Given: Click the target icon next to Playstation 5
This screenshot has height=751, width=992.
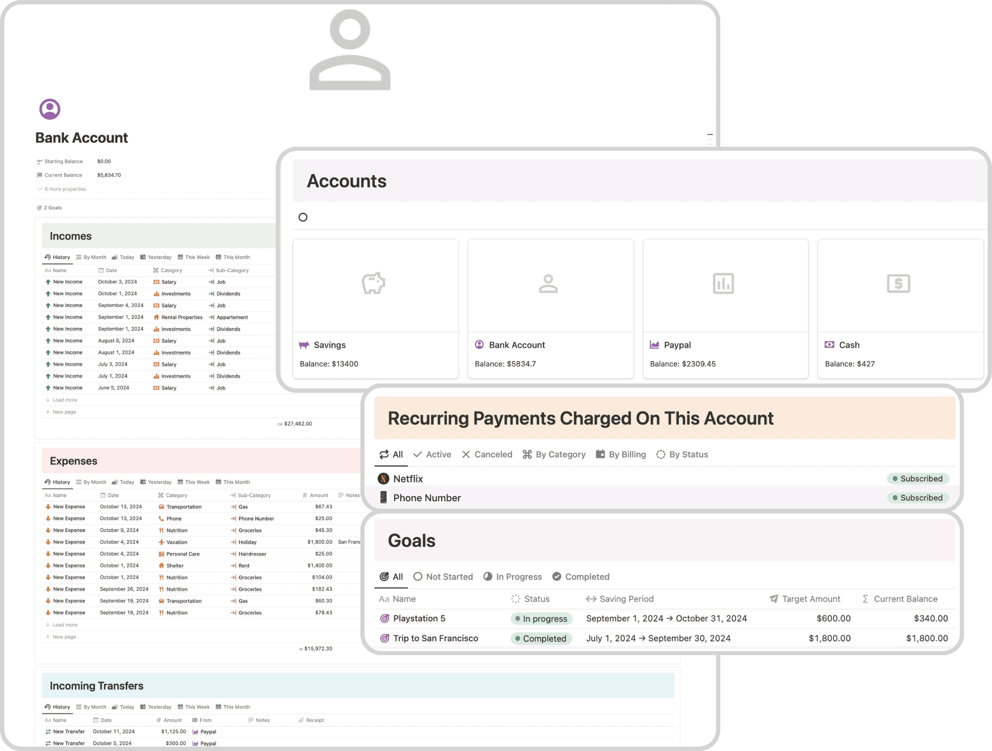Looking at the screenshot, I should click(384, 618).
